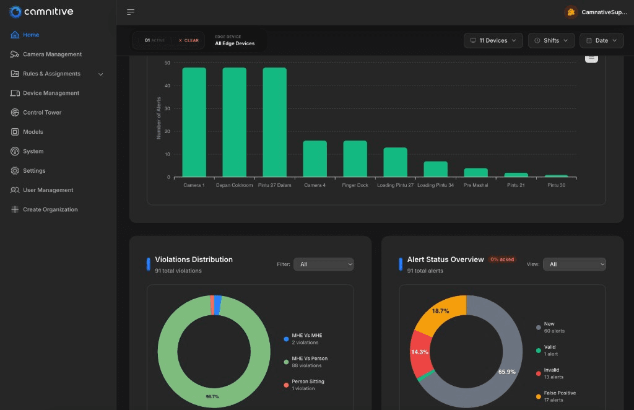The width and height of the screenshot is (634, 410).
Task: Click the Depan Coldroom bar
Action: click(235, 122)
